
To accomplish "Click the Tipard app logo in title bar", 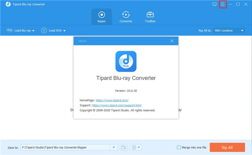I will 8,4.
